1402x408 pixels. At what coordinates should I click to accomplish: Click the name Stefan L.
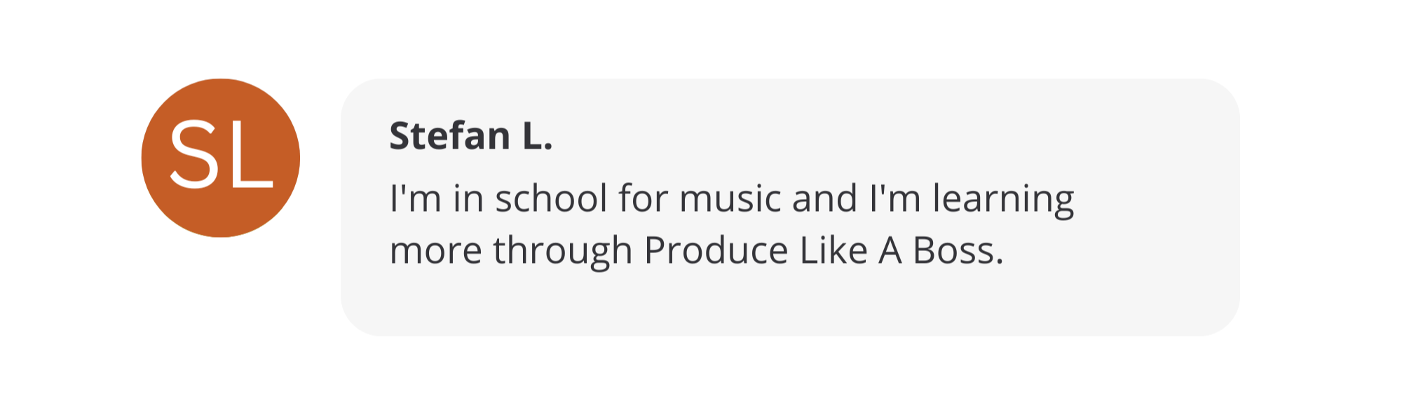470,135
